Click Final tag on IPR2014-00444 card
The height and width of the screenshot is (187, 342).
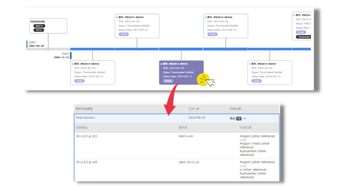click(x=124, y=34)
